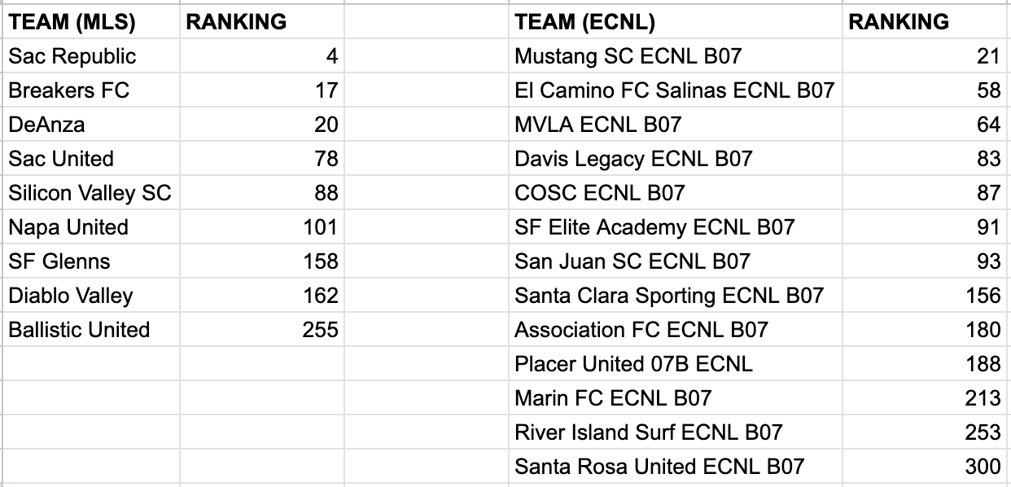
Task: Select the ranking cell showing 255
Action: click(x=320, y=330)
